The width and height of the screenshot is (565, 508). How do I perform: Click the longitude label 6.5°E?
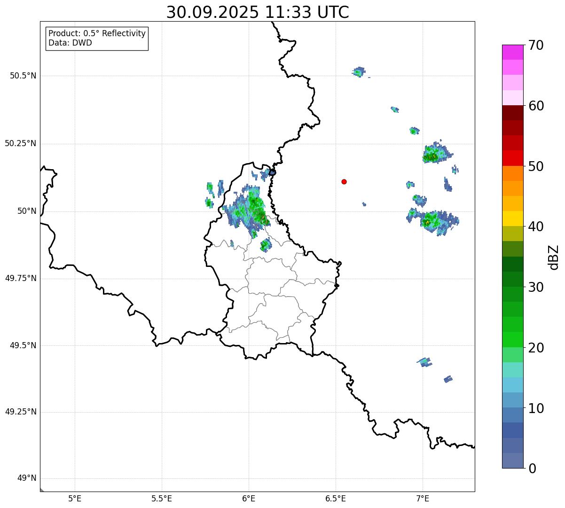click(336, 498)
